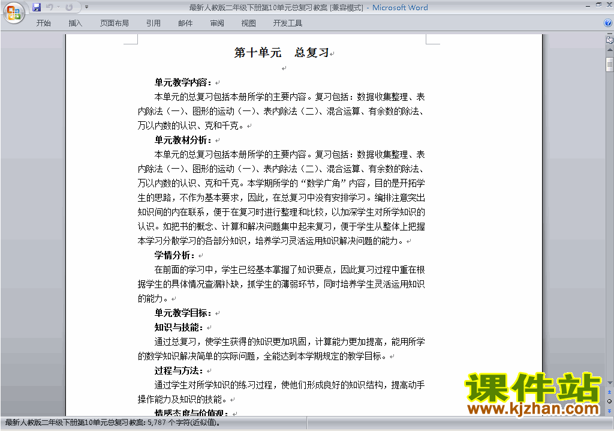The image size is (614, 431).
Task: Open the round Office button menu
Action: click(14, 13)
